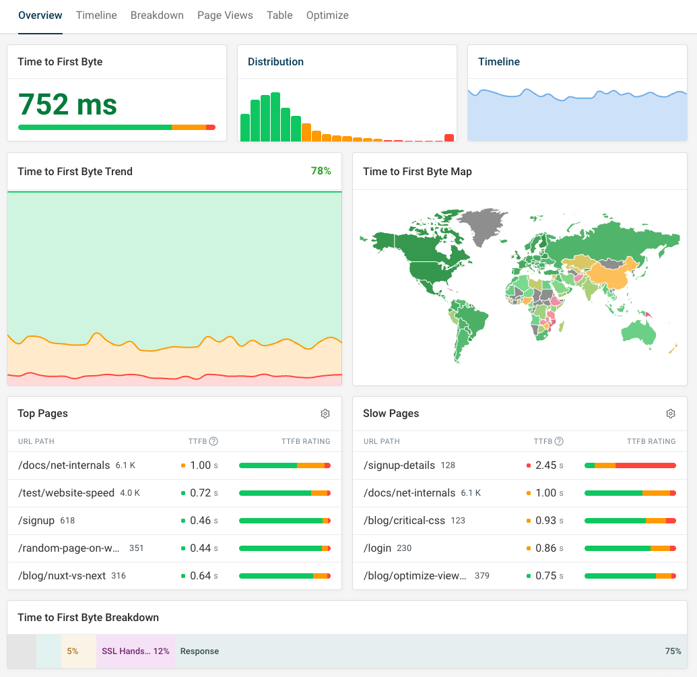The image size is (697, 677).
Task: Switch to the Page Views tab
Action: pos(225,15)
